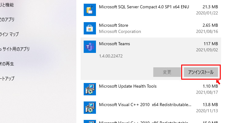Image resolution: width=233 pixels, height=123 pixels.
Task: Select the Microsoft SQL Server Compact 4.0 entry name
Action: (144, 7)
